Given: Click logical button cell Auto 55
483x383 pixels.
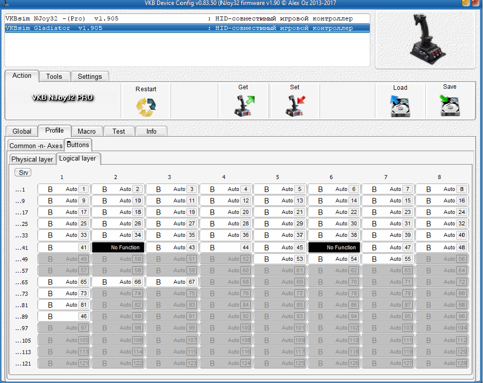Looking at the screenshot, I should 388,259.
